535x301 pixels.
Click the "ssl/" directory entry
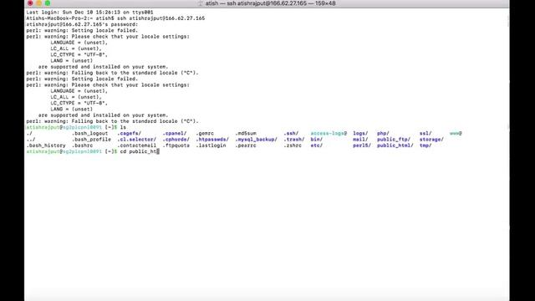point(425,134)
